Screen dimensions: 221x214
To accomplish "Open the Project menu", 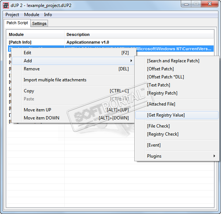I will [12, 15].
